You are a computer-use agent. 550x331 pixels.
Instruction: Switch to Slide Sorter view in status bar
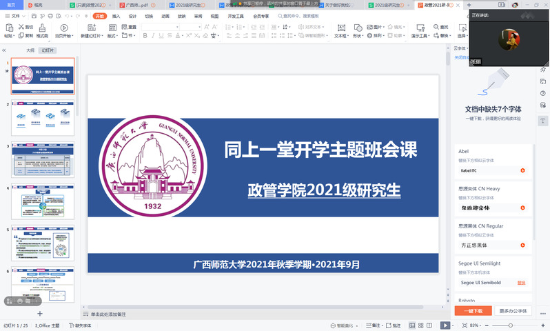(x=421, y=325)
